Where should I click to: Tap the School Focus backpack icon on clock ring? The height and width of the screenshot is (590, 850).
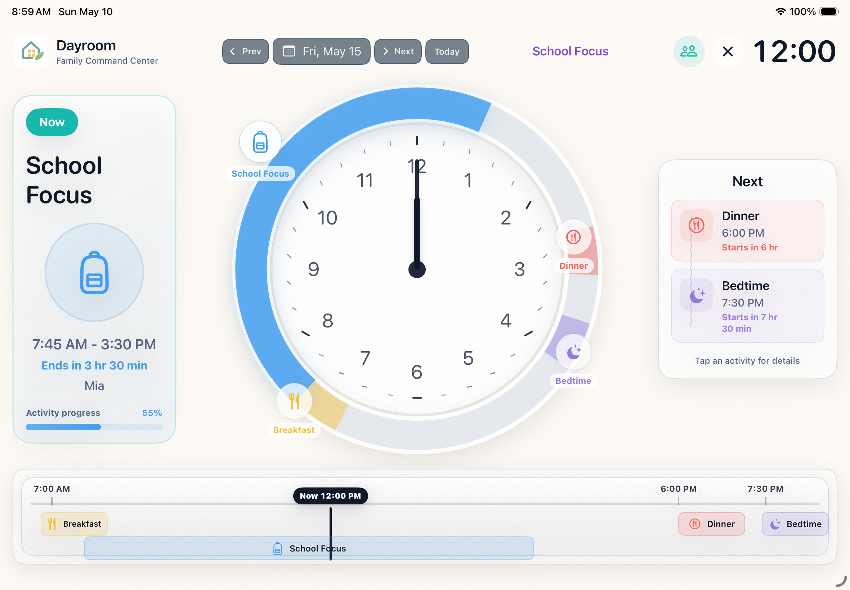coord(260,142)
